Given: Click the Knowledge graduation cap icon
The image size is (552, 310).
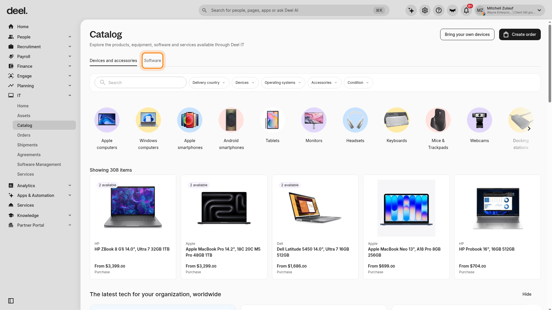Looking at the screenshot, I should [x=11, y=215].
